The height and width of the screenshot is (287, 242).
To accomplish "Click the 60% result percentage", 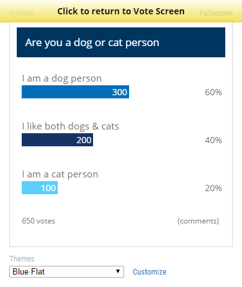I will coord(213,92).
